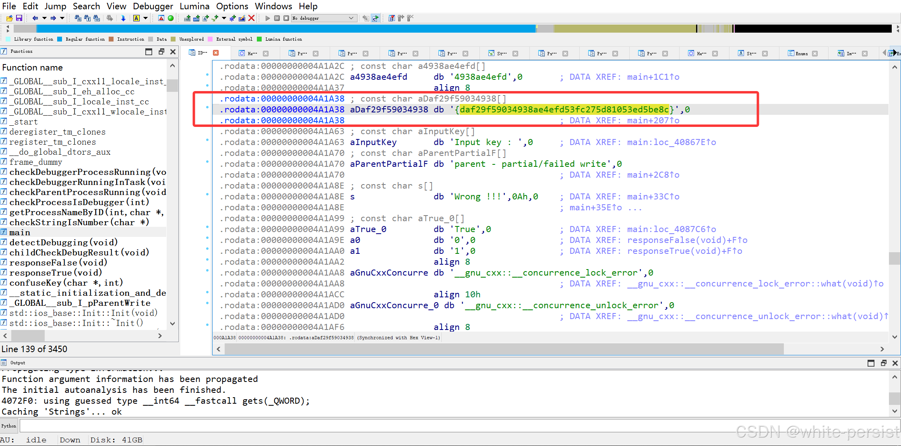
Task: Select the main function in list
Action: coord(20,232)
